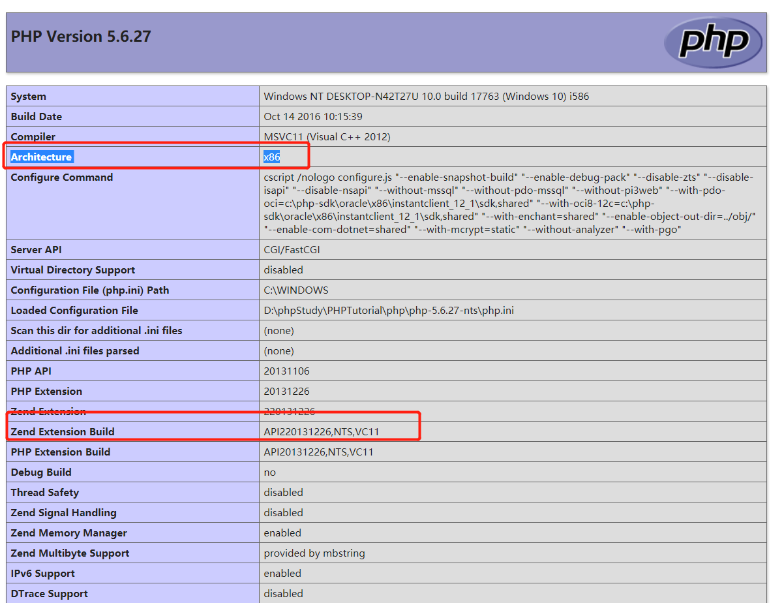Click the API20131226,NTS,VC11 value
Screen dimensions: 784x603
319,452
